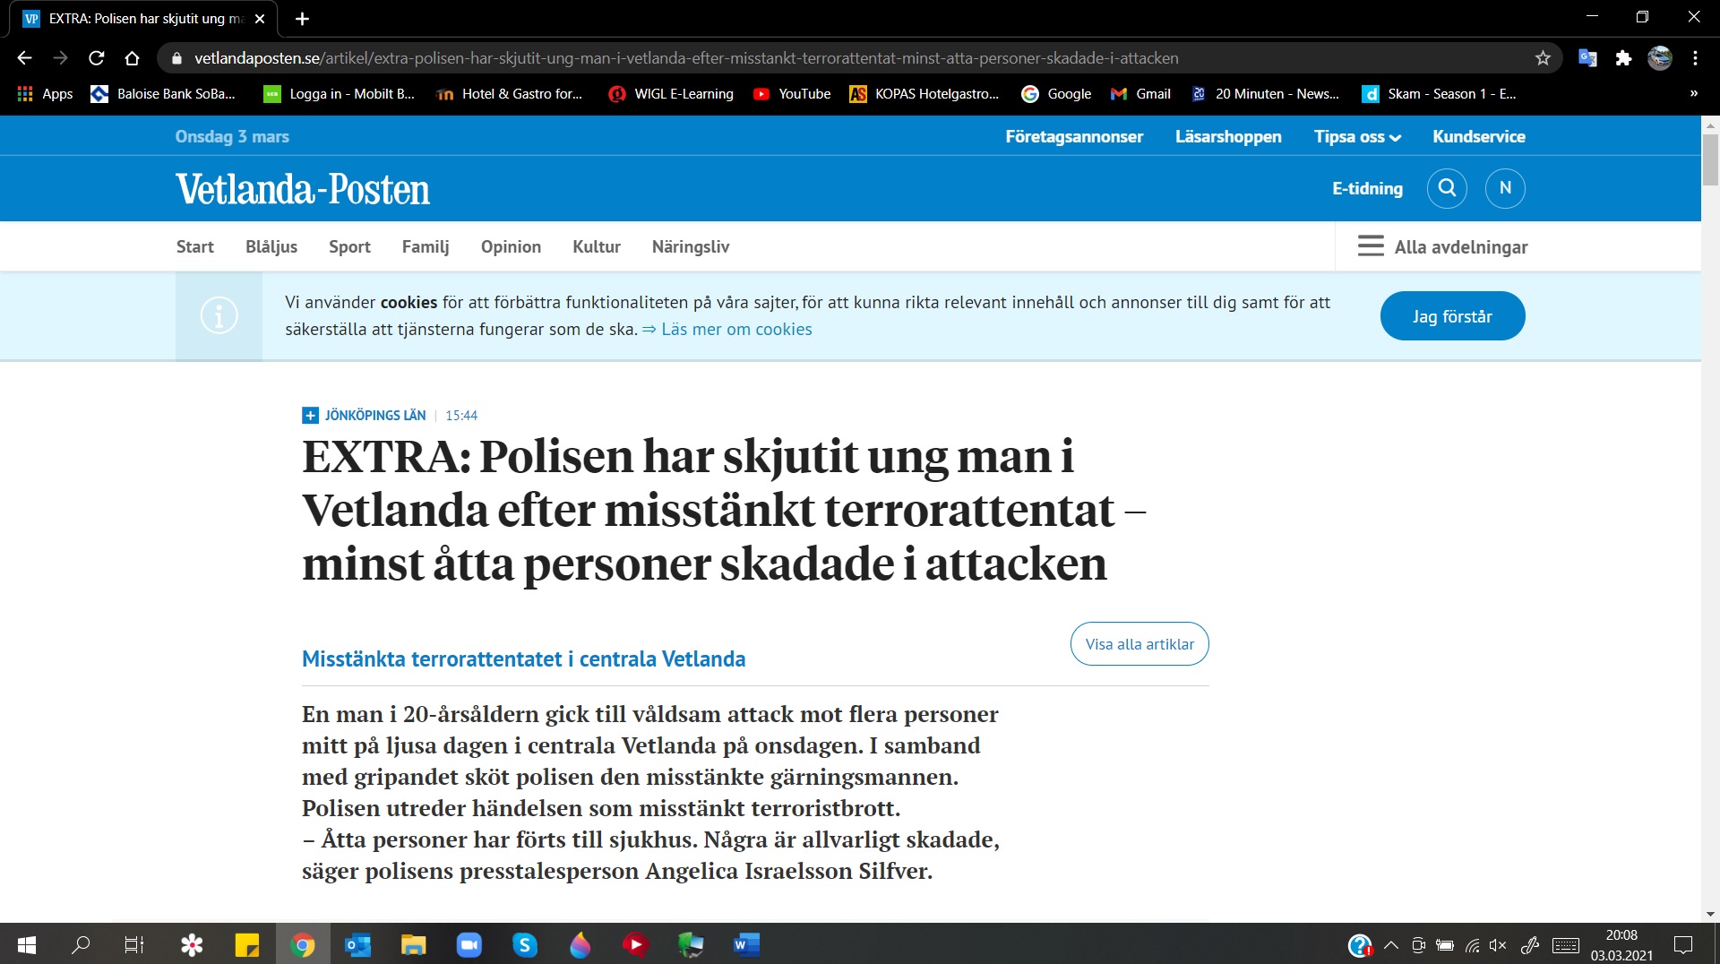Image resolution: width=1720 pixels, height=964 pixels.
Task: Open the Alla avdelningar hamburger menu
Action: (x=1442, y=246)
